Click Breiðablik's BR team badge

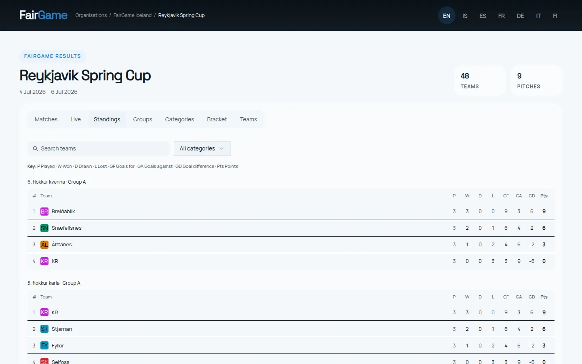[x=44, y=212]
